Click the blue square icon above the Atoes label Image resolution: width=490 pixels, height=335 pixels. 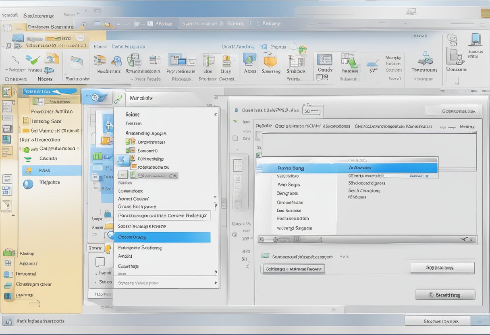[x=250, y=60]
